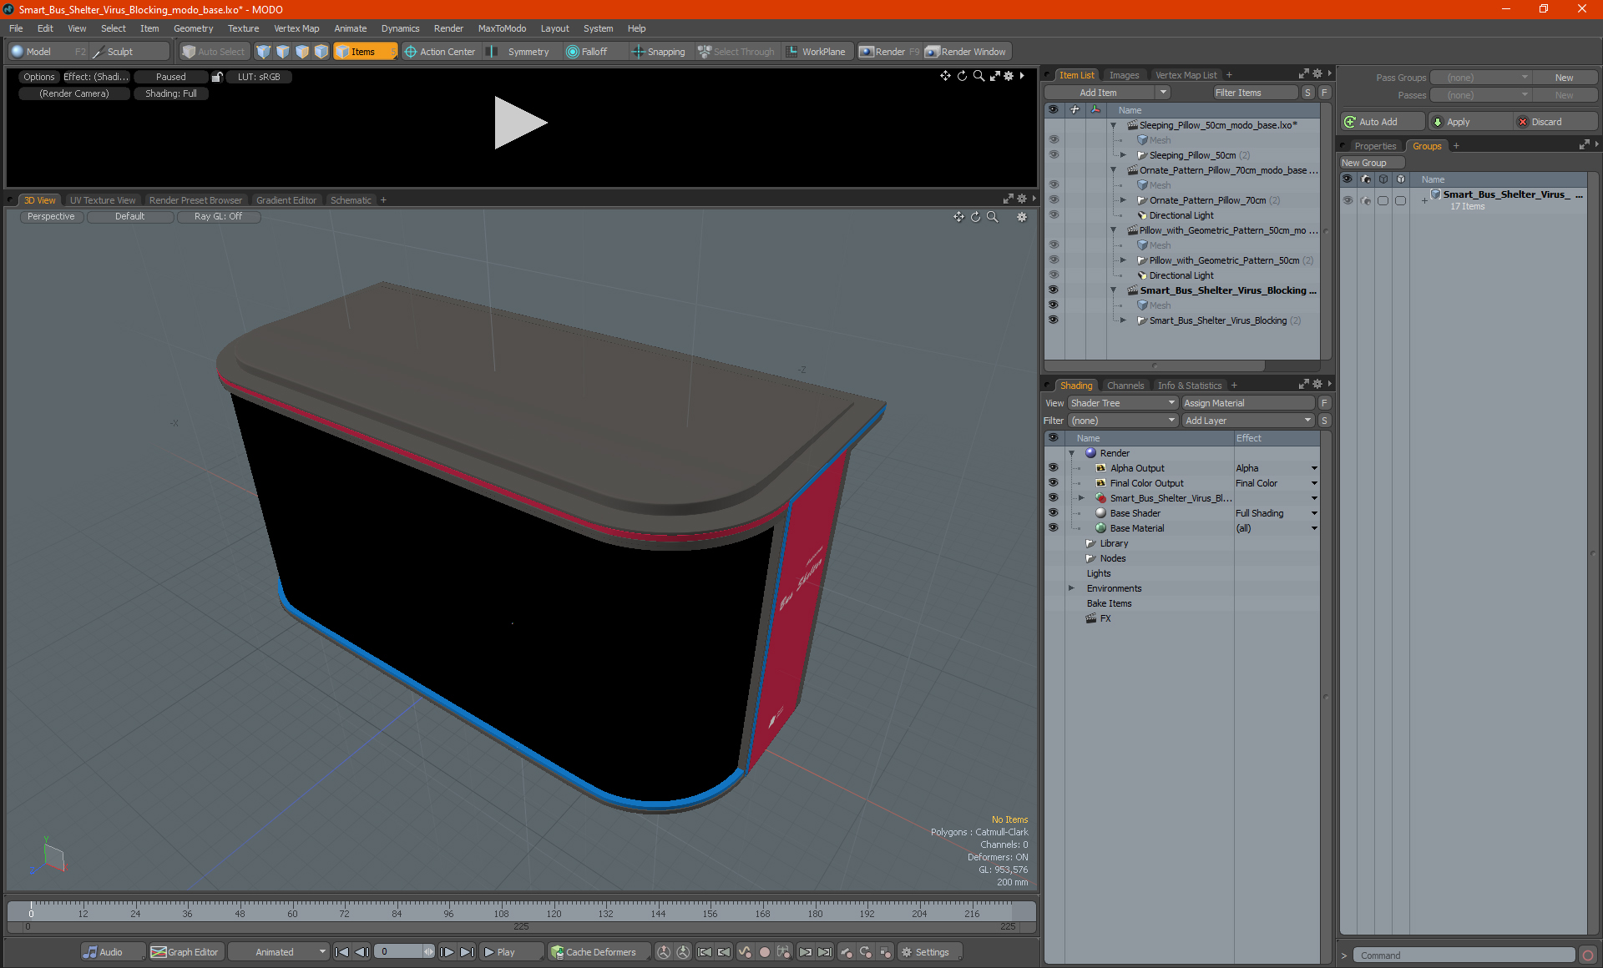Viewport: 1603px width, 968px height.
Task: Click the viewport zoom magnifier icon
Action: point(993,217)
